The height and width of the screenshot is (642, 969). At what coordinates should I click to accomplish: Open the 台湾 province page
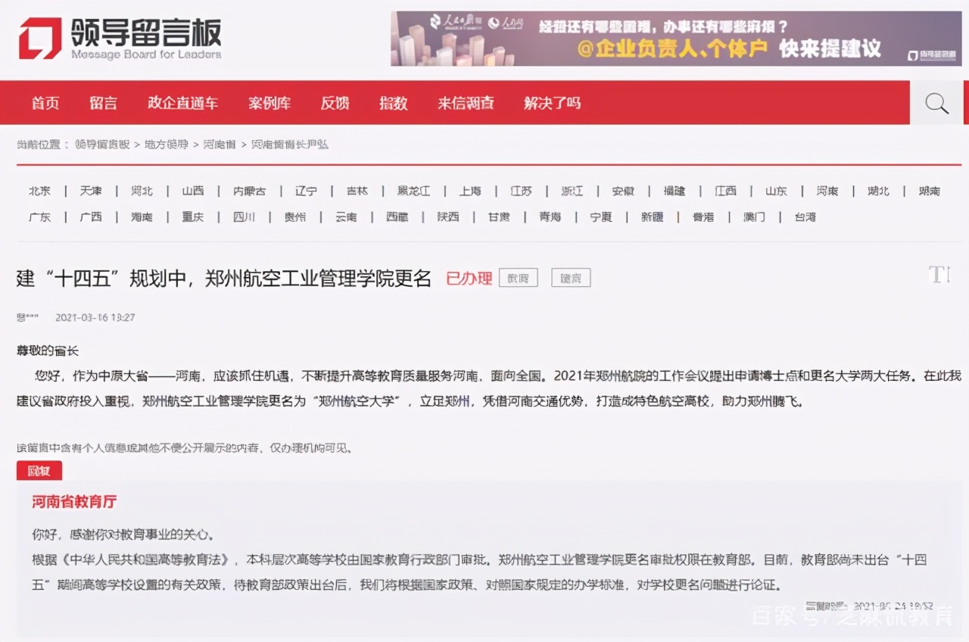tap(805, 217)
